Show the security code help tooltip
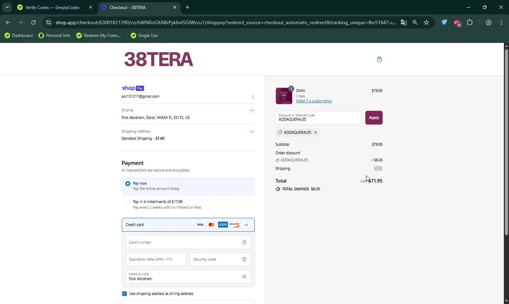Screen dimensions: 509x304 pyautogui.click(x=244, y=259)
